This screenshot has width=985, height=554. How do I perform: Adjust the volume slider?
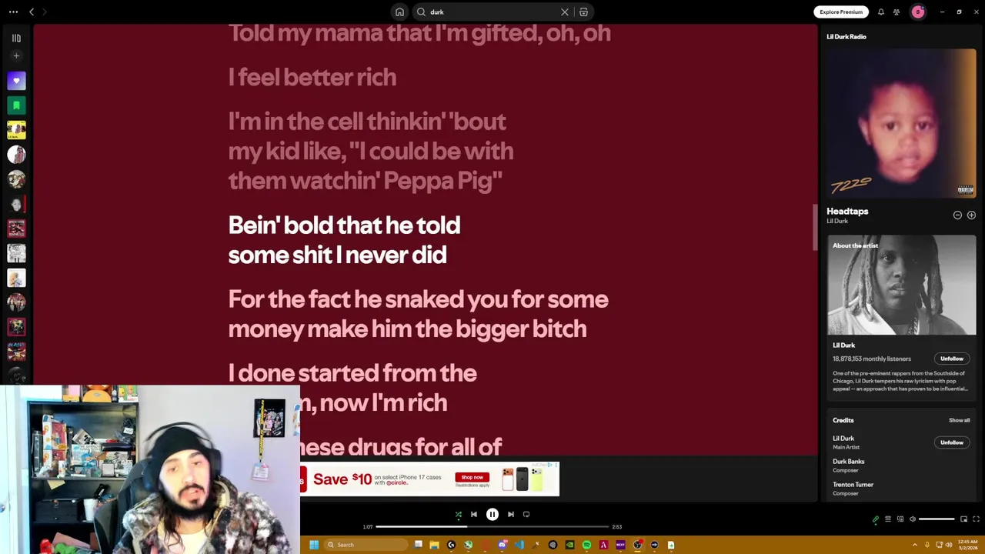coord(937,519)
